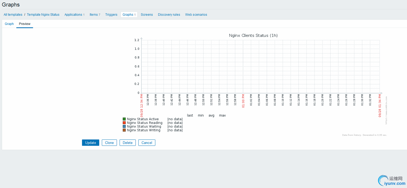407x188 pixels.
Task: Switch to the Graph tab
Action: tap(9, 24)
